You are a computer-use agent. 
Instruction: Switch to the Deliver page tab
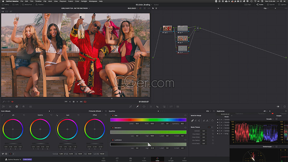184,159
